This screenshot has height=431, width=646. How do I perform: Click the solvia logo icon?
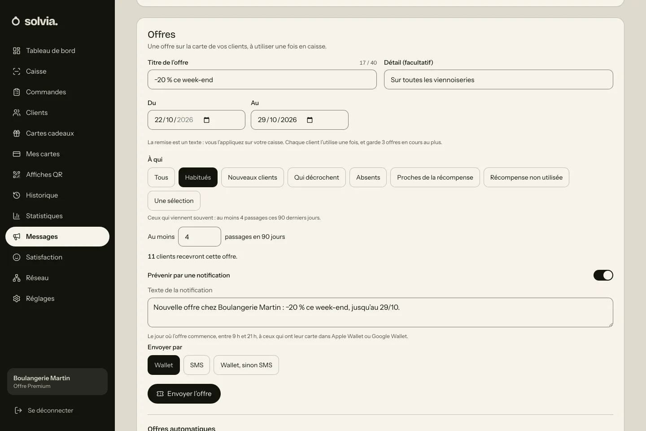pos(16,21)
